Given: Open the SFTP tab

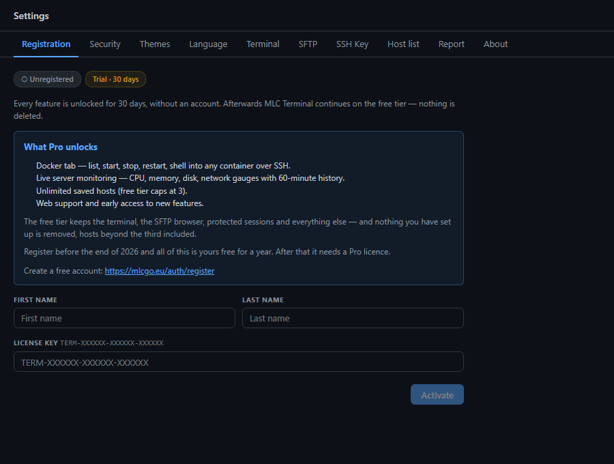Looking at the screenshot, I should click(x=308, y=44).
